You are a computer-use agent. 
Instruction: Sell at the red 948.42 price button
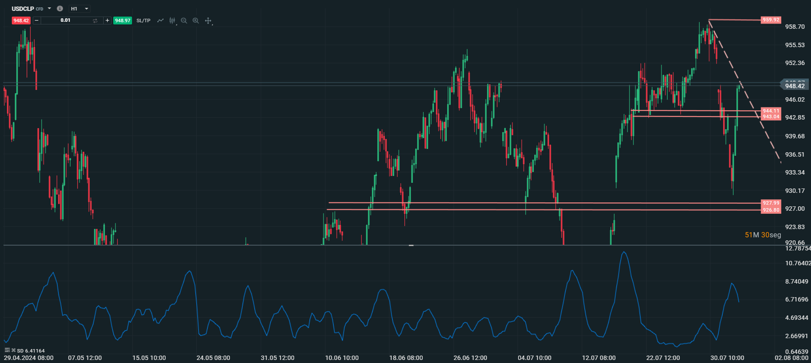21,21
